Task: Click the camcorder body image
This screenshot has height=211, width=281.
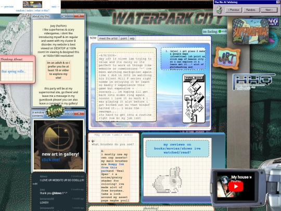Action: coord(273,185)
